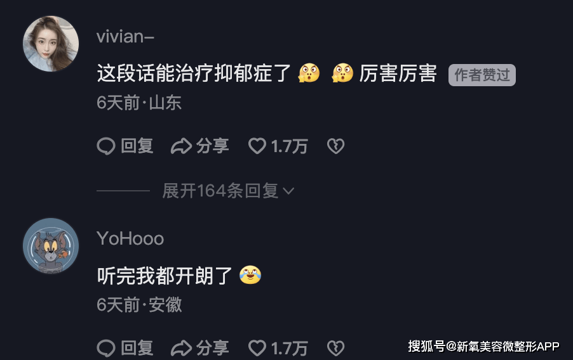Click 分享 label under YoHooo comment

[x=212, y=348]
